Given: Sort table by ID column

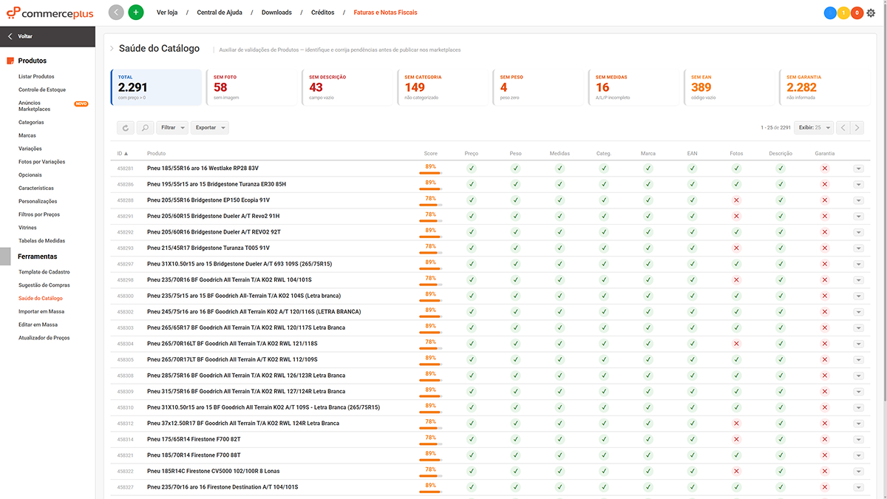Looking at the screenshot, I should 122,153.
